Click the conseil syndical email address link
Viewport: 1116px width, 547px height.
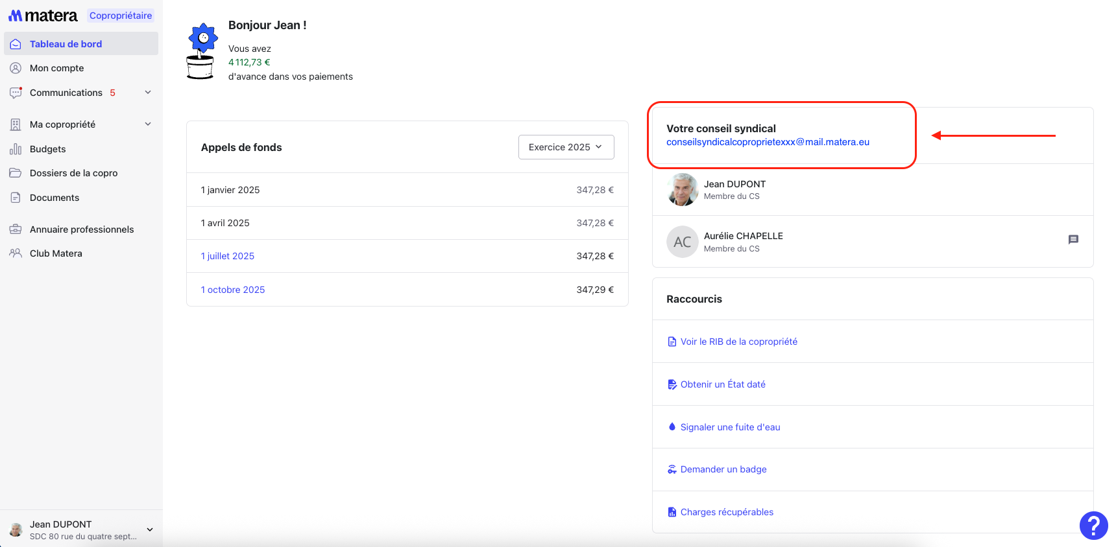pyautogui.click(x=768, y=142)
